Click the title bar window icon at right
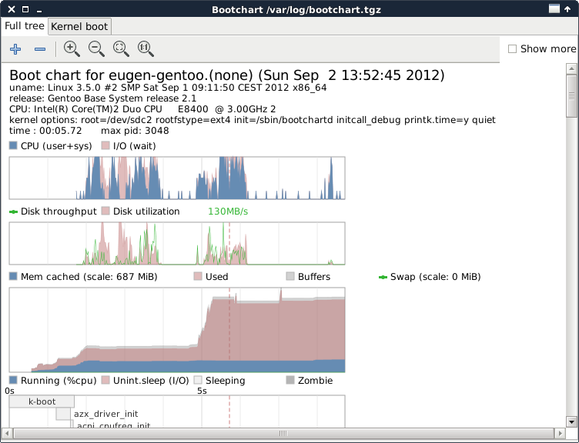 point(554,8)
